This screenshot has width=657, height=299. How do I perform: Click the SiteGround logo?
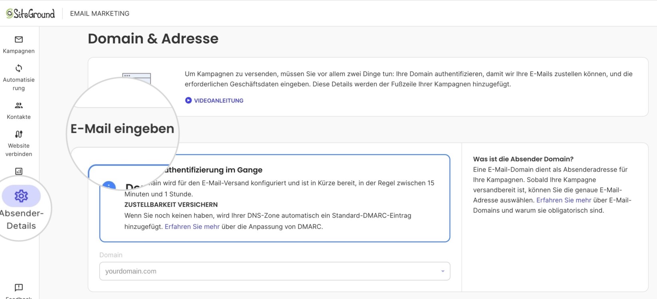30,14
